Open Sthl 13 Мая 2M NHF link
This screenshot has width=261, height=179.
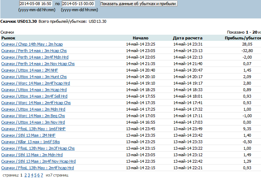(x=28, y=135)
